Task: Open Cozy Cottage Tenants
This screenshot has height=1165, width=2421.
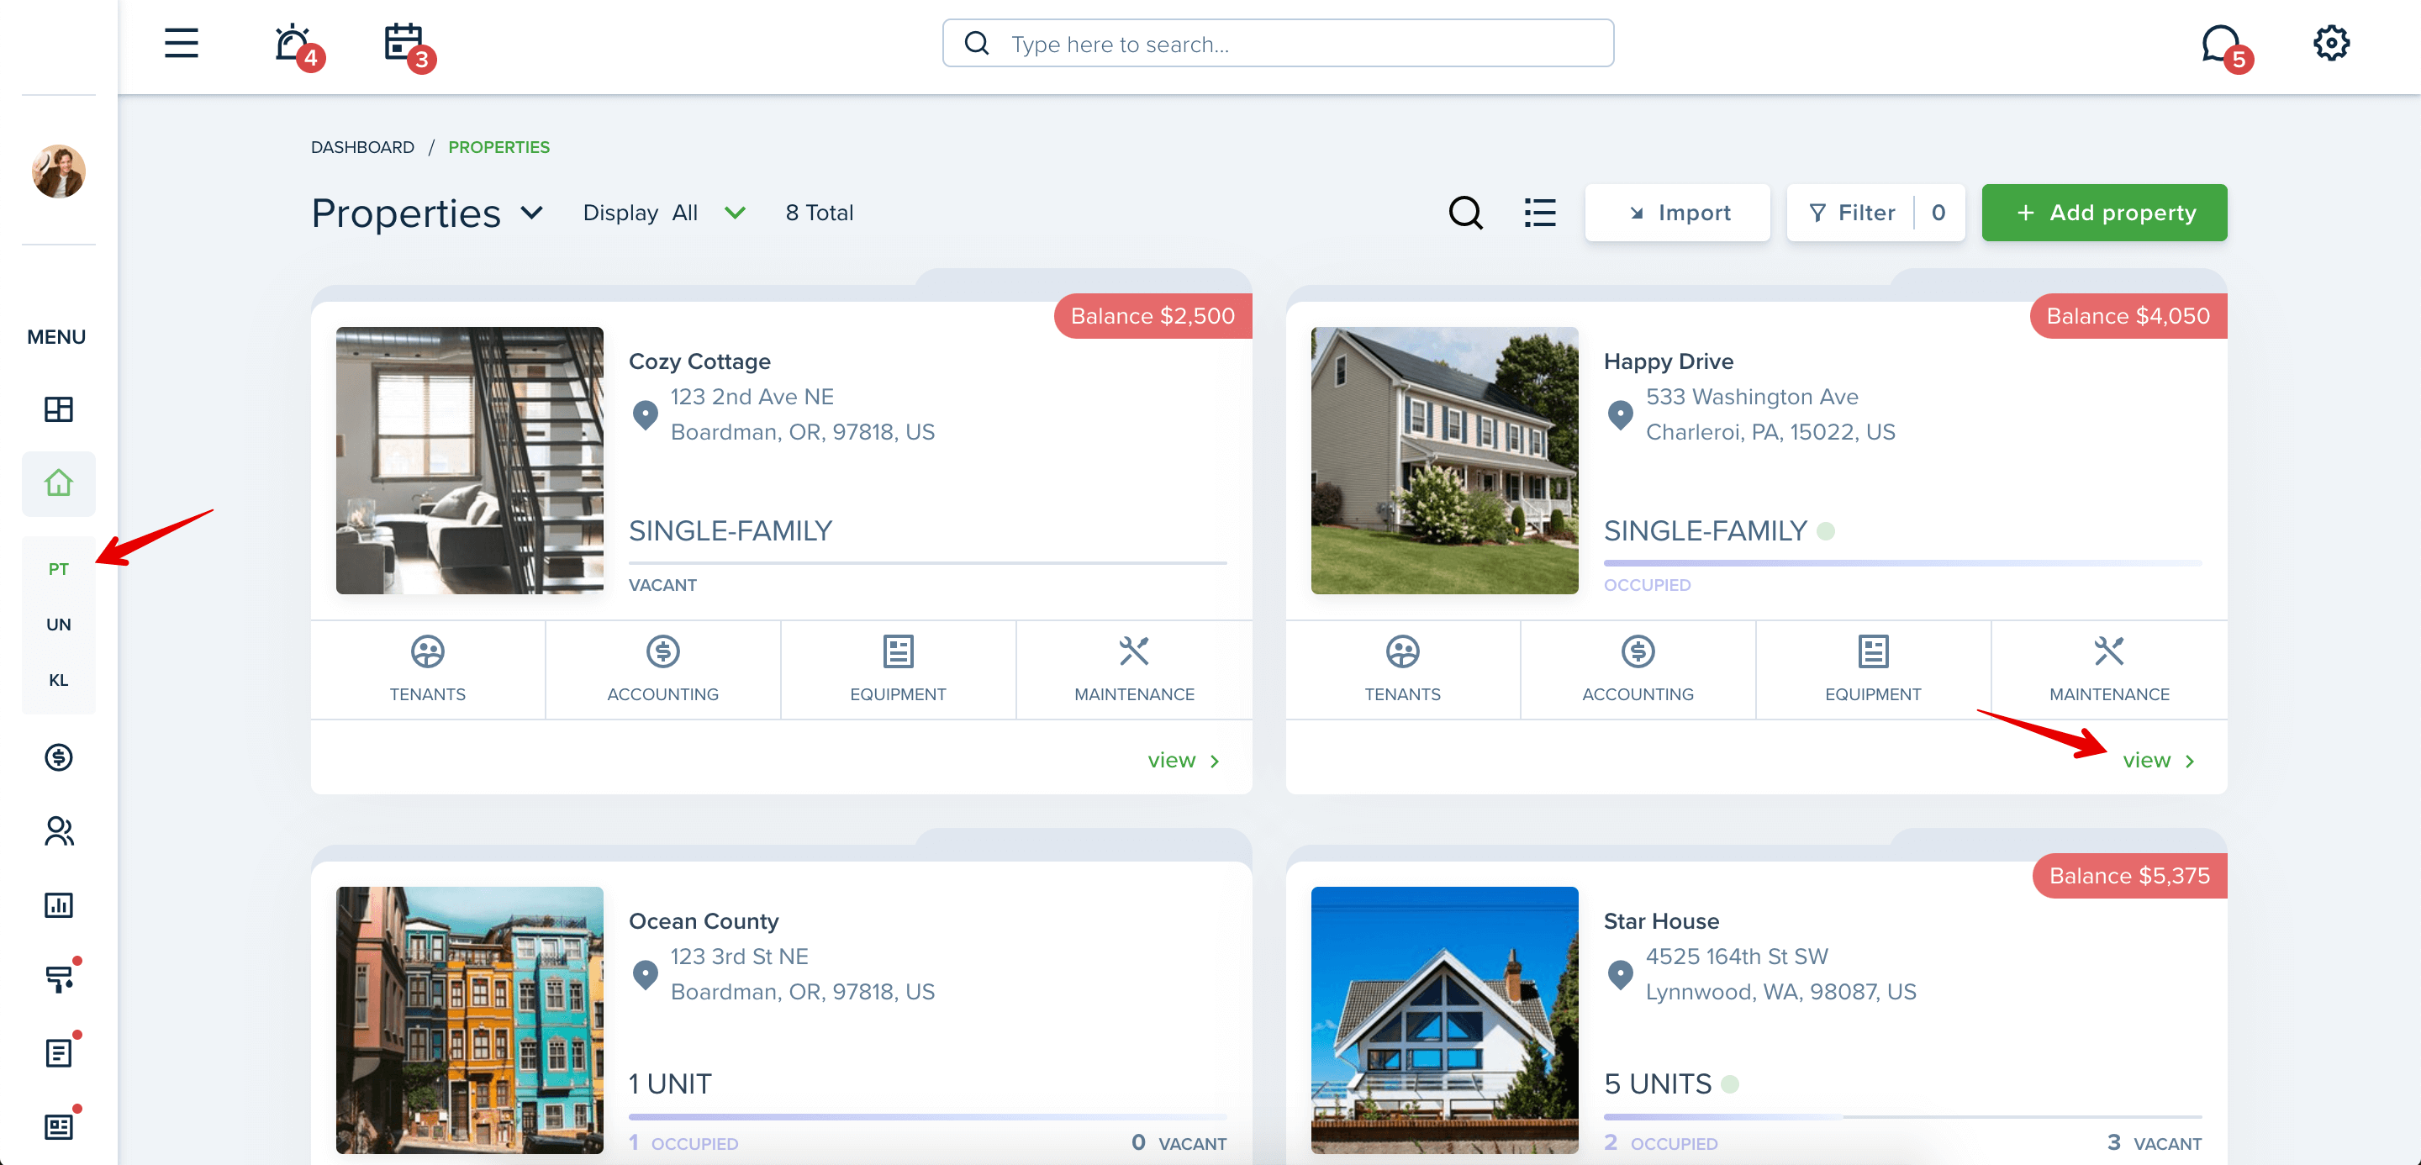Action: [428, 670]
